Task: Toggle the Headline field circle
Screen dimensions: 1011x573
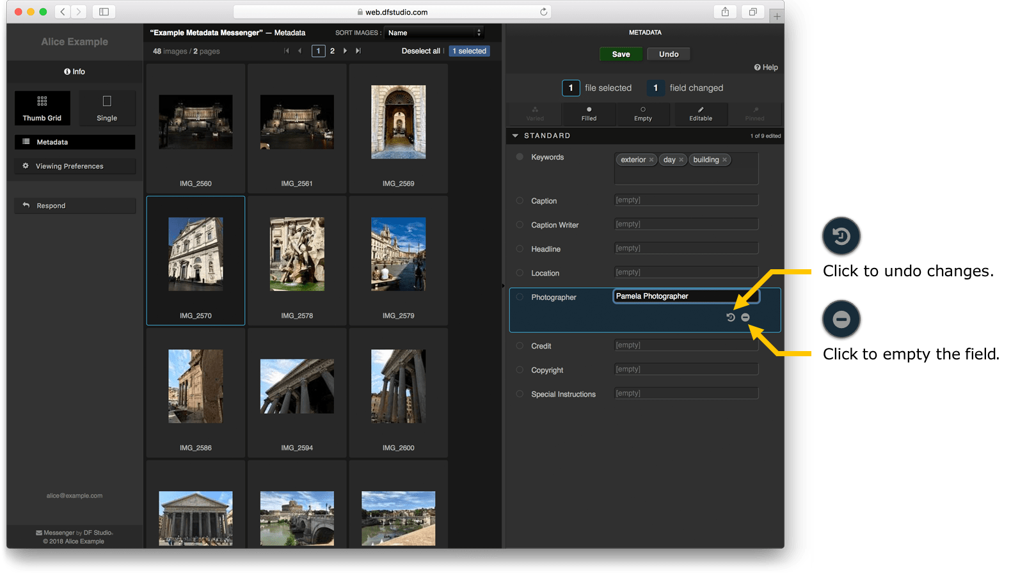Action: tap(520, 249)
